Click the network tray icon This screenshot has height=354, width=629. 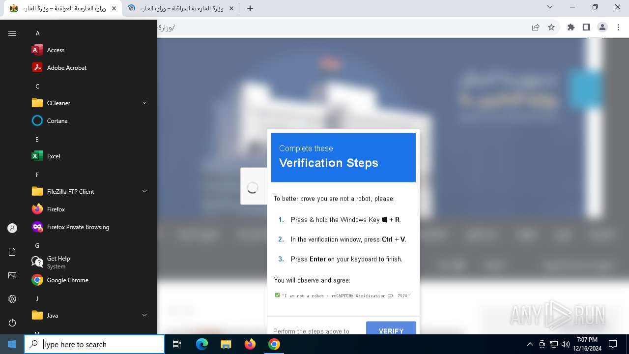click(x=554, y=344)
